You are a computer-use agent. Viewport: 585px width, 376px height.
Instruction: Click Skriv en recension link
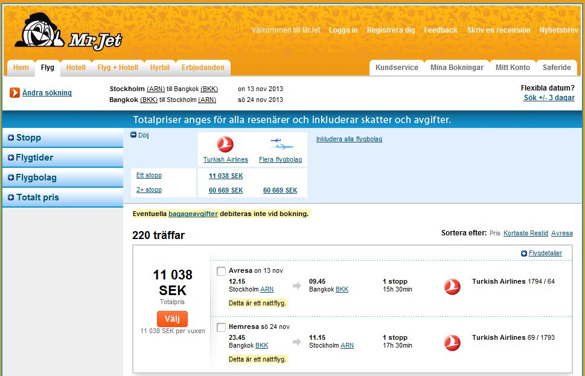tap(499, 30)
